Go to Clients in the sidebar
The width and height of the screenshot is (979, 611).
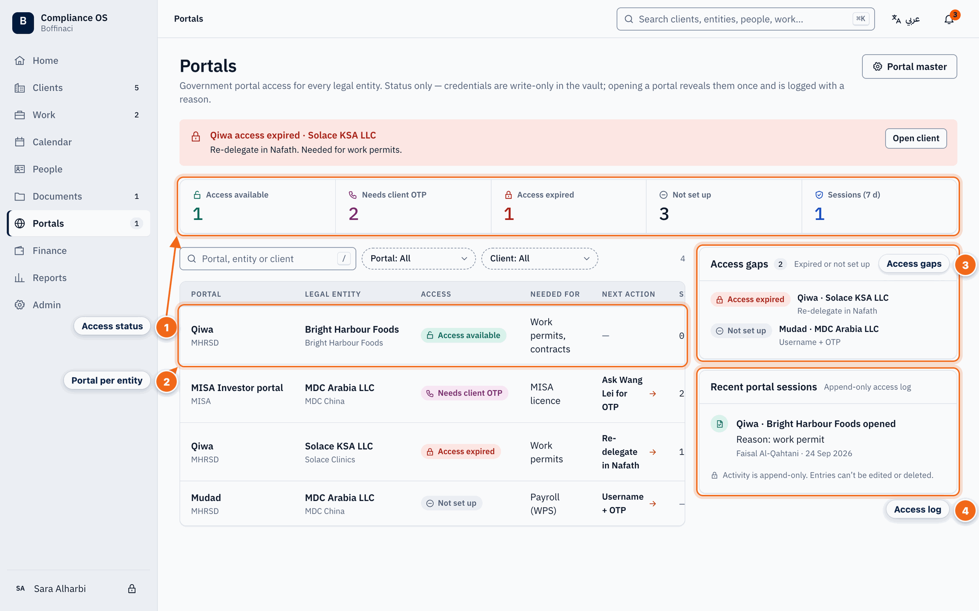pos(78,88)
